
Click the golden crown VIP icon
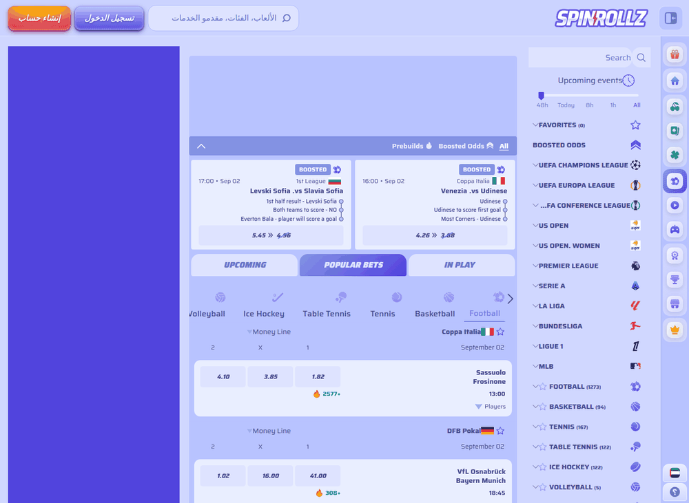point(675,329)
